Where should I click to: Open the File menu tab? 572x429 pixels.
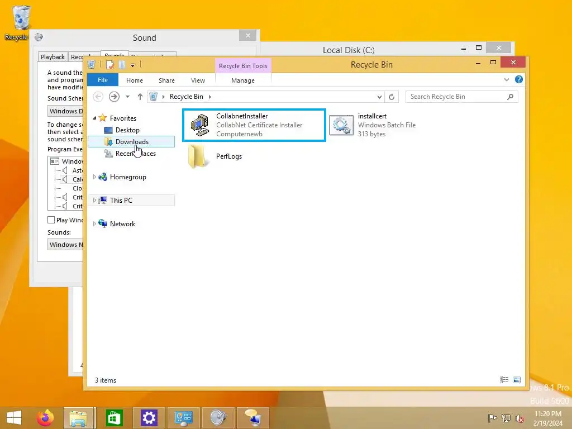pyautogui.click(x=103, y=80)
